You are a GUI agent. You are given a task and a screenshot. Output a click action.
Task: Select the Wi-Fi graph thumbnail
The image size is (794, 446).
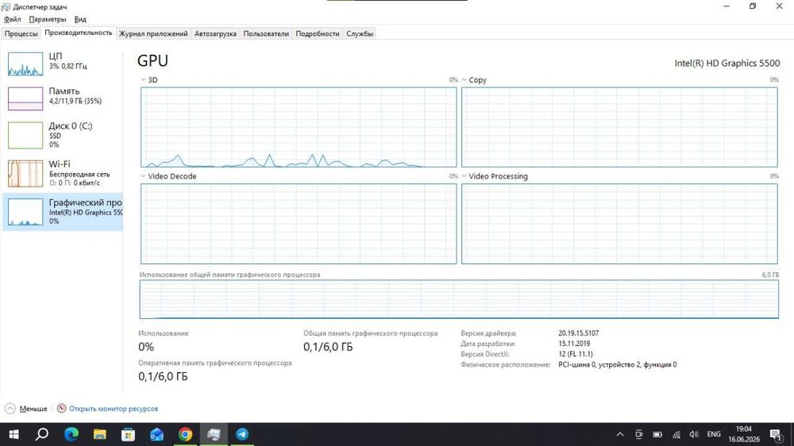click(25, 173)
